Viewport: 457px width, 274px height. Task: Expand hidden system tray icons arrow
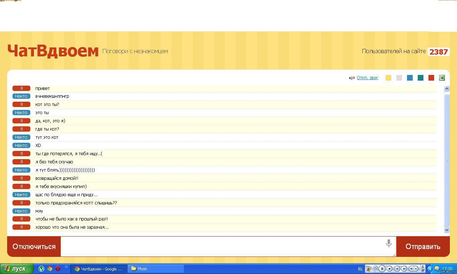430,269
